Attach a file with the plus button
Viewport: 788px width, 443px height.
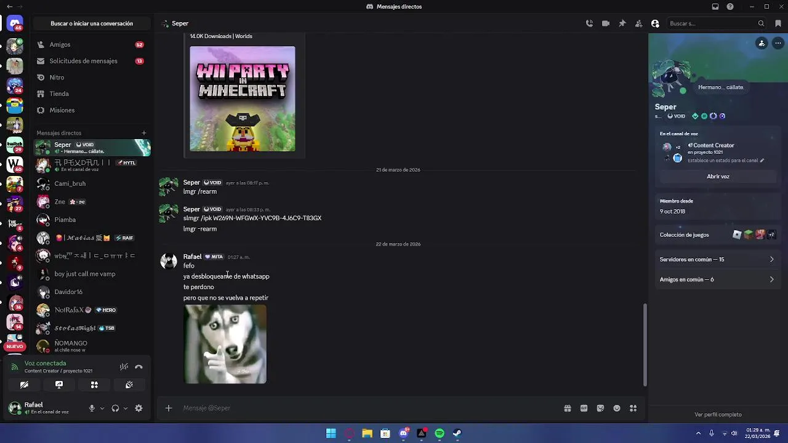point(168,408)
